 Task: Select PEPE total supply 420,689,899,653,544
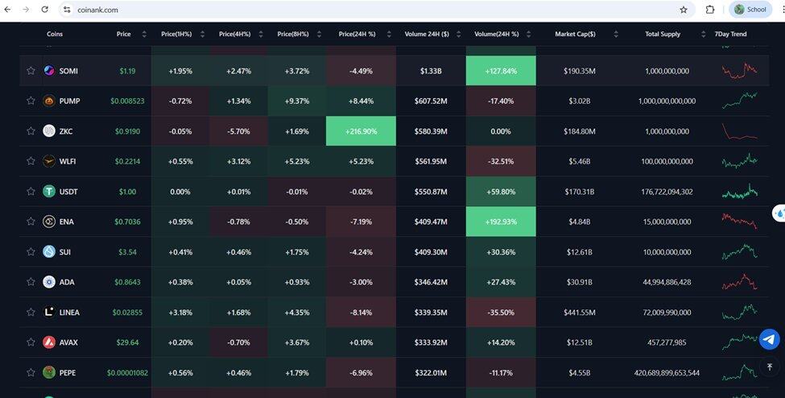[667, 373]
